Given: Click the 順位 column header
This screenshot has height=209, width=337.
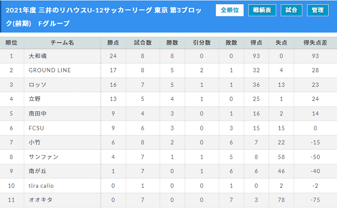Looking at the screenshot, I should click(x=11, y=43).
